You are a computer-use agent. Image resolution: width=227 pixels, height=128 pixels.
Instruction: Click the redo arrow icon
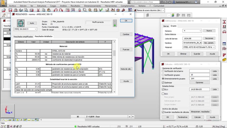[x=61, y=10]
